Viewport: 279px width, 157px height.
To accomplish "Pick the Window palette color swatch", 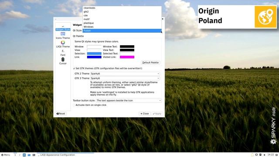I will coord(94,47).
